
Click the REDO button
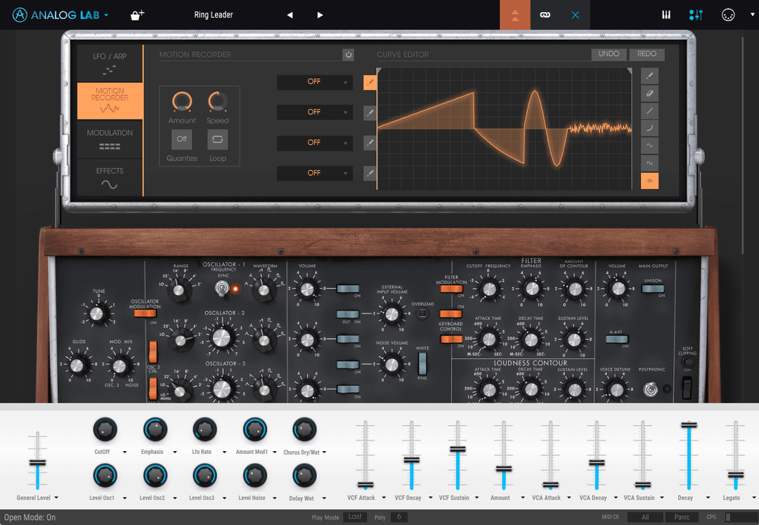(x=647, y=54)
